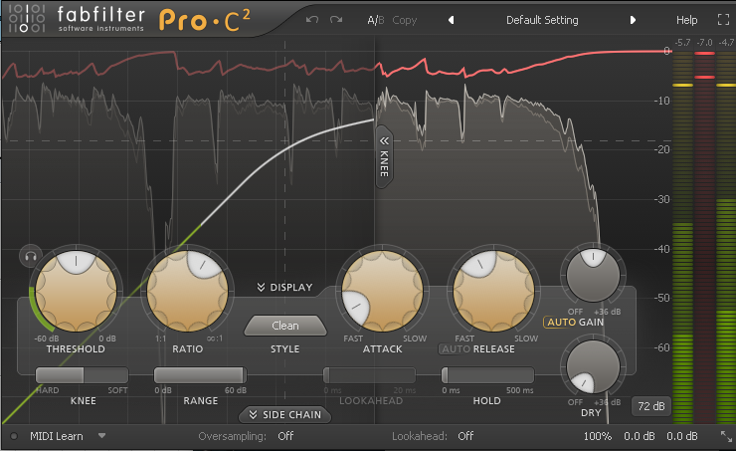Click the Lookahead slider

pos(369,375)
